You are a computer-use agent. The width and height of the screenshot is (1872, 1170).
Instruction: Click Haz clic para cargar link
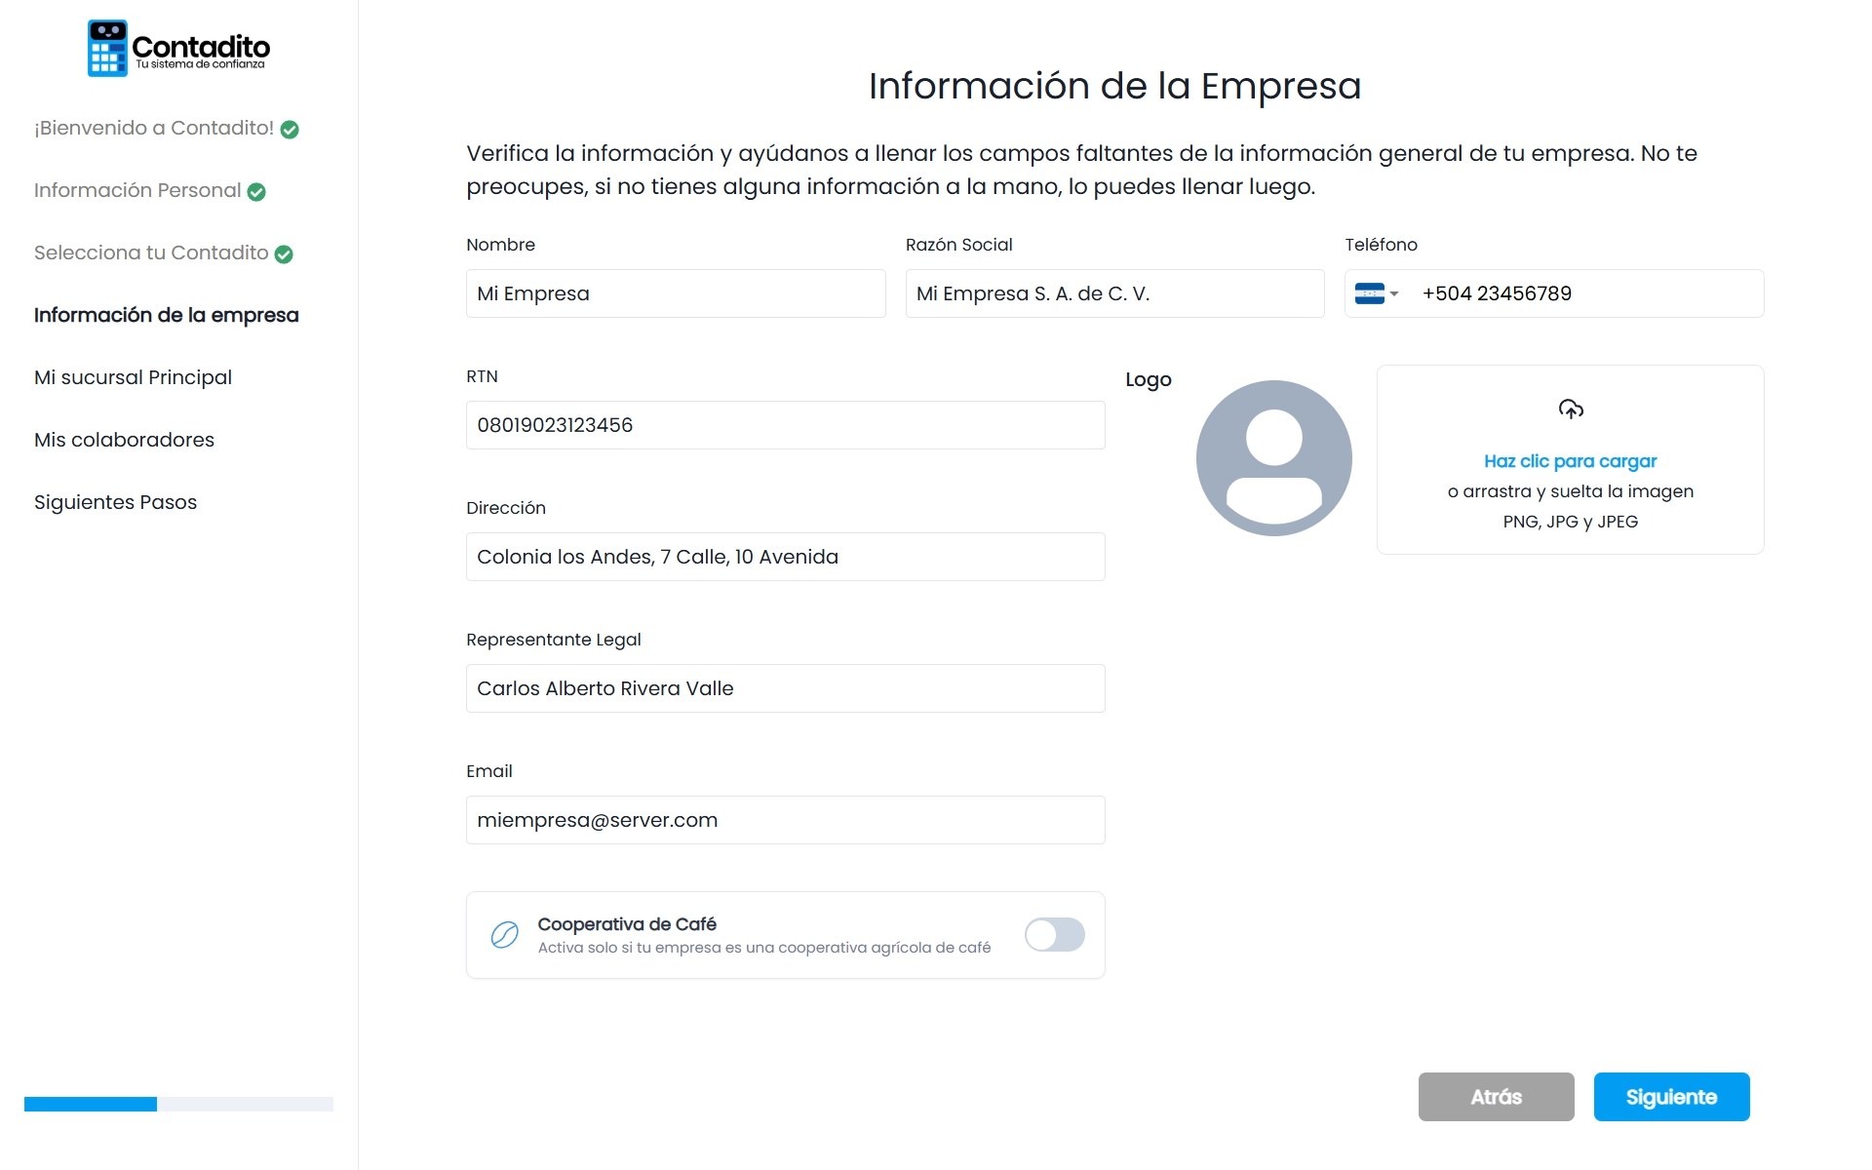click(x=1570, y=461)
